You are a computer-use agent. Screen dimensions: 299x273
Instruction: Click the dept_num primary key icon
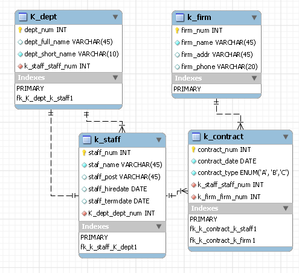(20, 30)
